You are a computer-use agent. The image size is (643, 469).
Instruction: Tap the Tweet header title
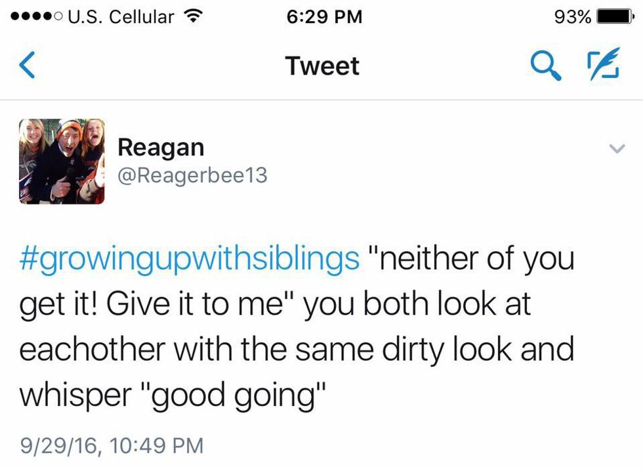(x=322, y=66)
